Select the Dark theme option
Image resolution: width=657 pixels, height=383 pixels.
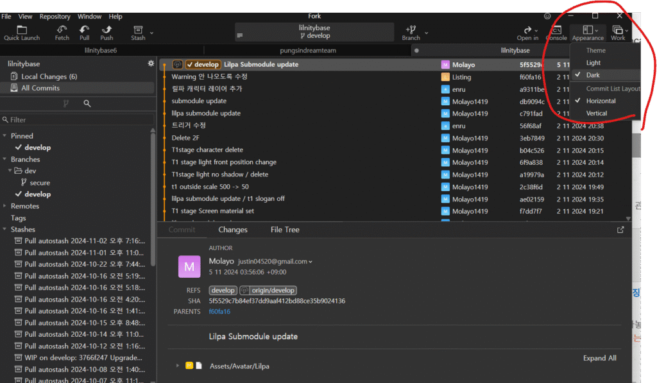pos(593,75)
